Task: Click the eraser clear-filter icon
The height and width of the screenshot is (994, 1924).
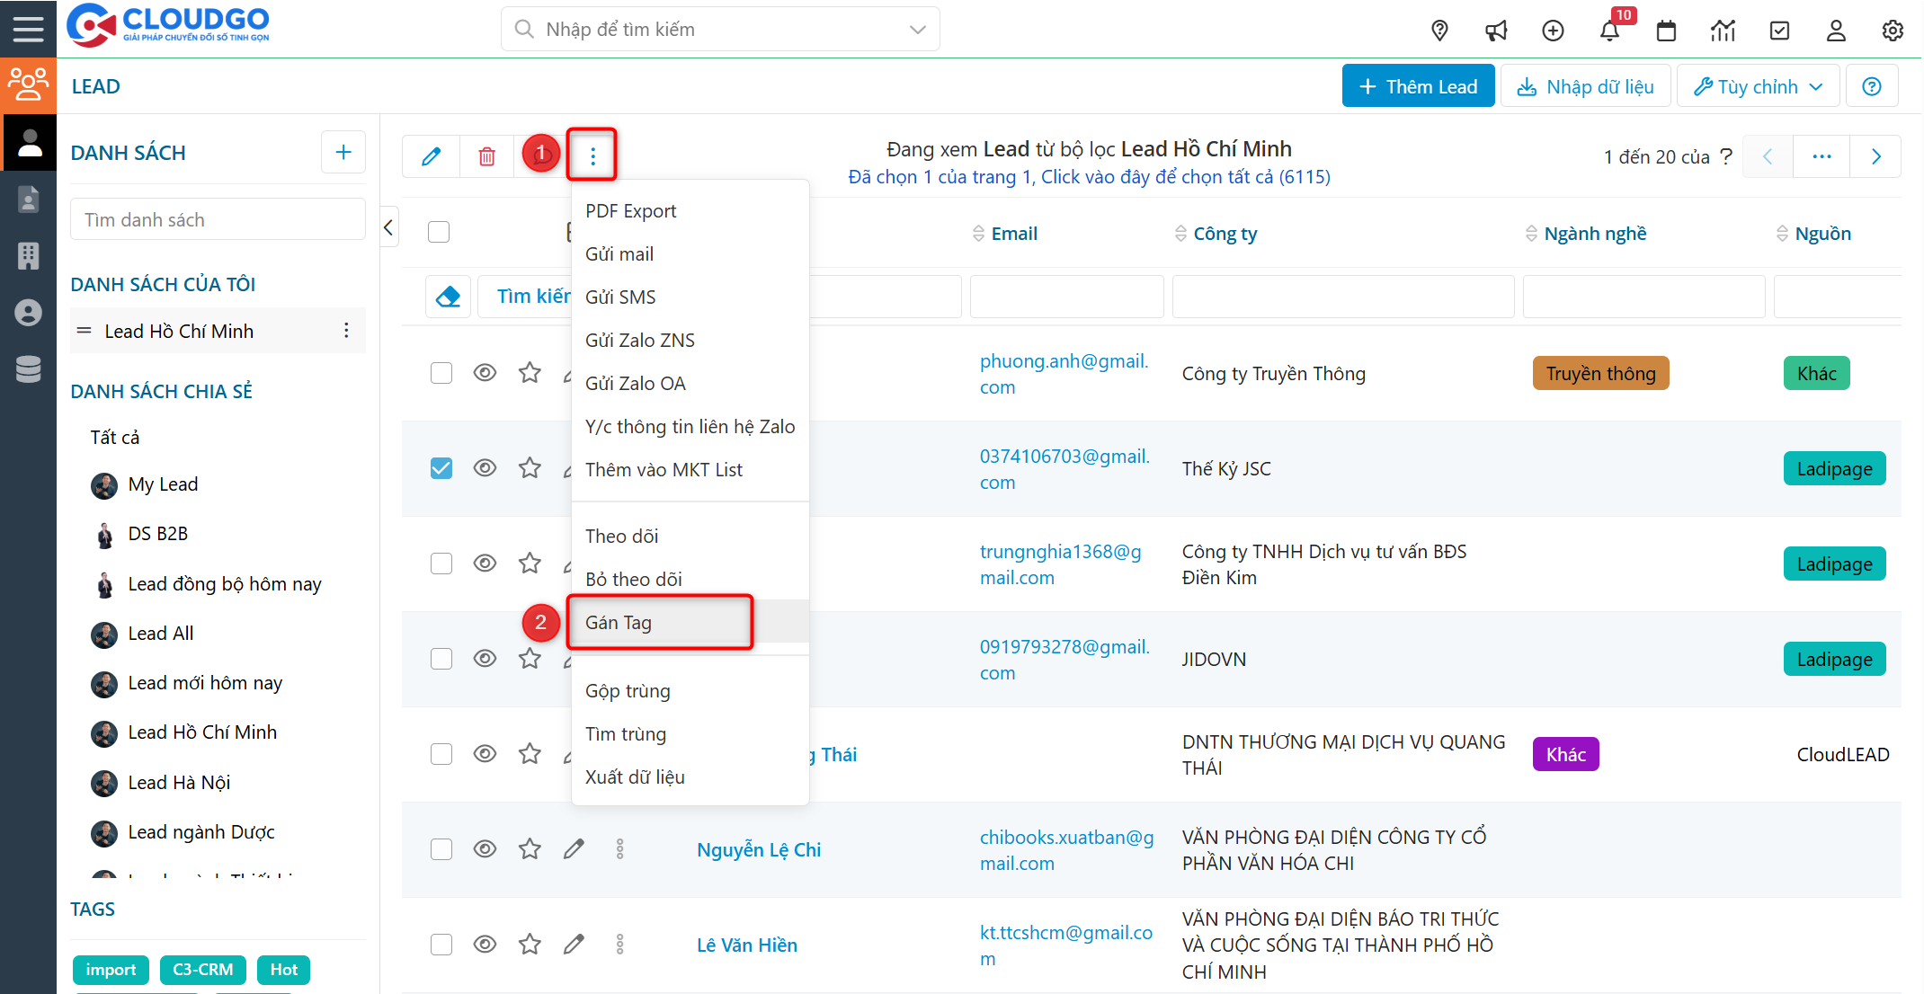Action: click(x=448, y=297)
